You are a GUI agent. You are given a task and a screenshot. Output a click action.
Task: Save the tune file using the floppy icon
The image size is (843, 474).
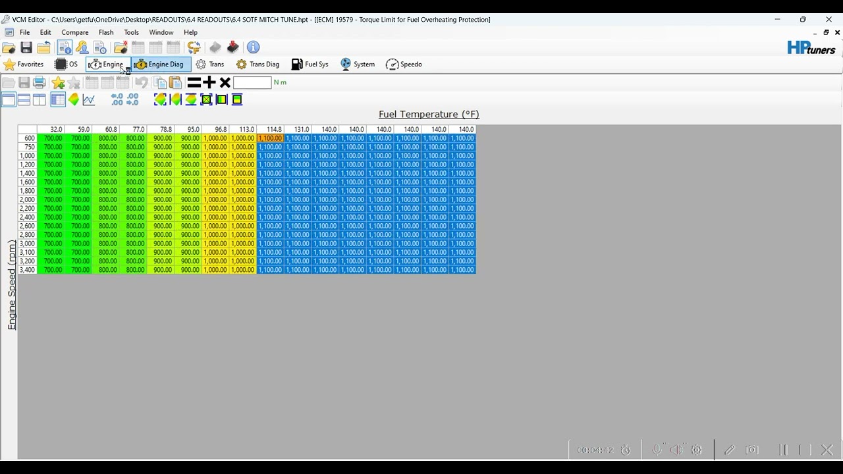(x=26, y=47)
